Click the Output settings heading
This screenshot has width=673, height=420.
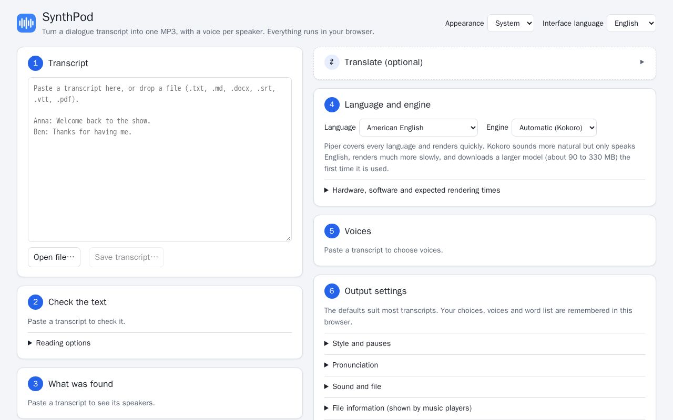point(375,291)
